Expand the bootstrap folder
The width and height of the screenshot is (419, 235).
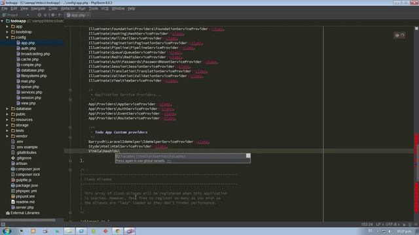[x=7, y=32]
